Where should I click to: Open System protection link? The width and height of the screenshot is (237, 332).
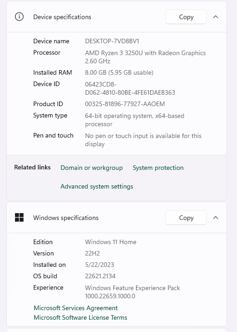(158, 168)
